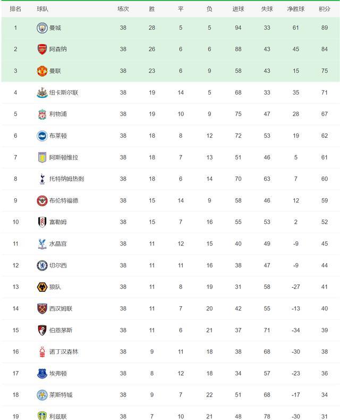This screenshot has height=420, width=340.
Task: Click the Chelsea club crest
Action: pyautogui.click(x=42, y=265)
